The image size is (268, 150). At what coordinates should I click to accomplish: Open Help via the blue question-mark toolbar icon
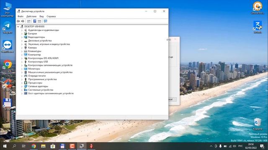pyautogui.click(x=35, y=21)
